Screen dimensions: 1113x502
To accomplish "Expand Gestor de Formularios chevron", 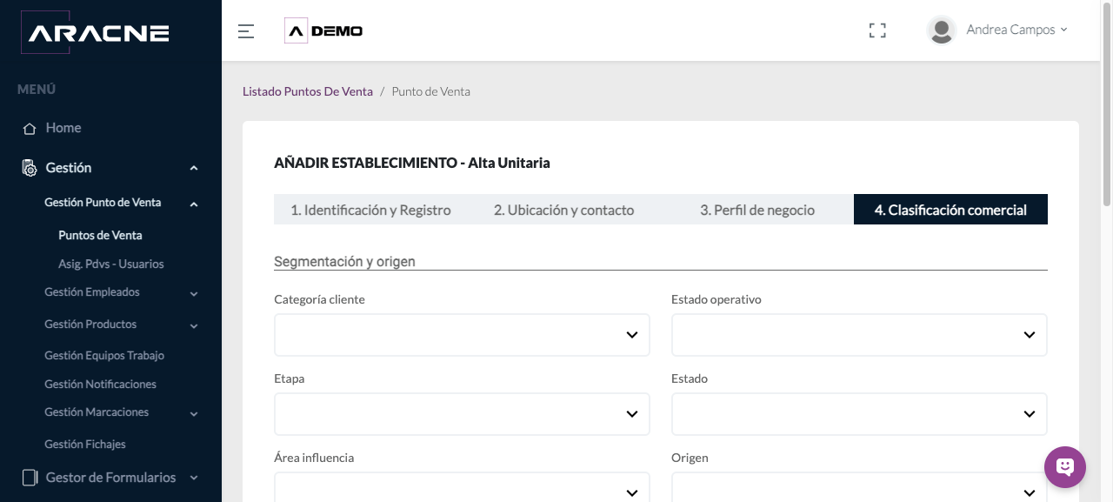I will 194,478.
